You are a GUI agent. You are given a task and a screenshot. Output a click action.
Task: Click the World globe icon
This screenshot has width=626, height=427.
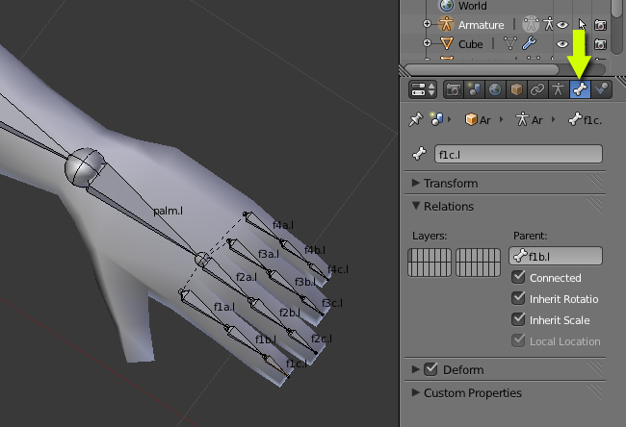tap(447, 6)
